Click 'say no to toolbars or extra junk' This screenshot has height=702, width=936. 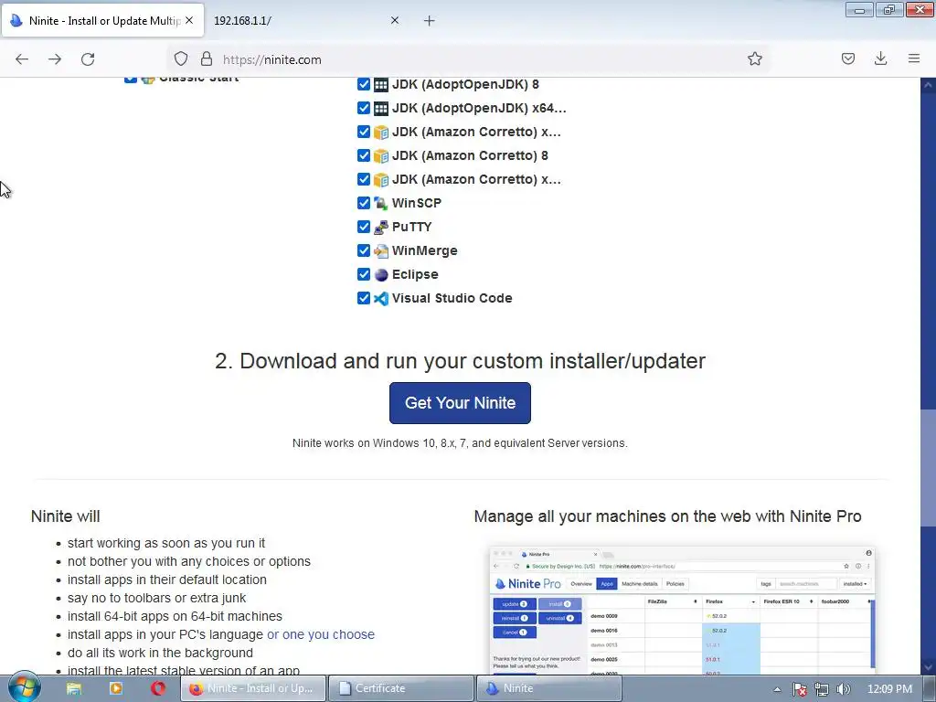[x=157, y=598]
